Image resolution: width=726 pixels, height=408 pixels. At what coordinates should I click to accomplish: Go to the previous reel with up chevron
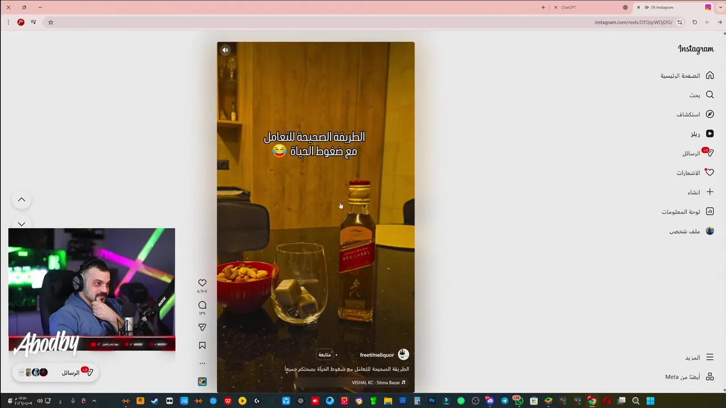[x=22, y=199]
